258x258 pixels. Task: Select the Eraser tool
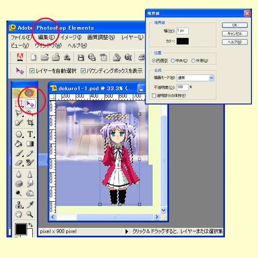click(x=19, y=163)
